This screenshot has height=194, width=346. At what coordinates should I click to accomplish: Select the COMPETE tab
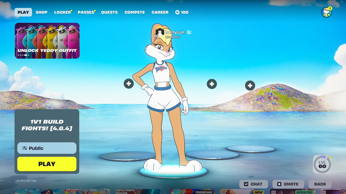(x=134, y=12)
